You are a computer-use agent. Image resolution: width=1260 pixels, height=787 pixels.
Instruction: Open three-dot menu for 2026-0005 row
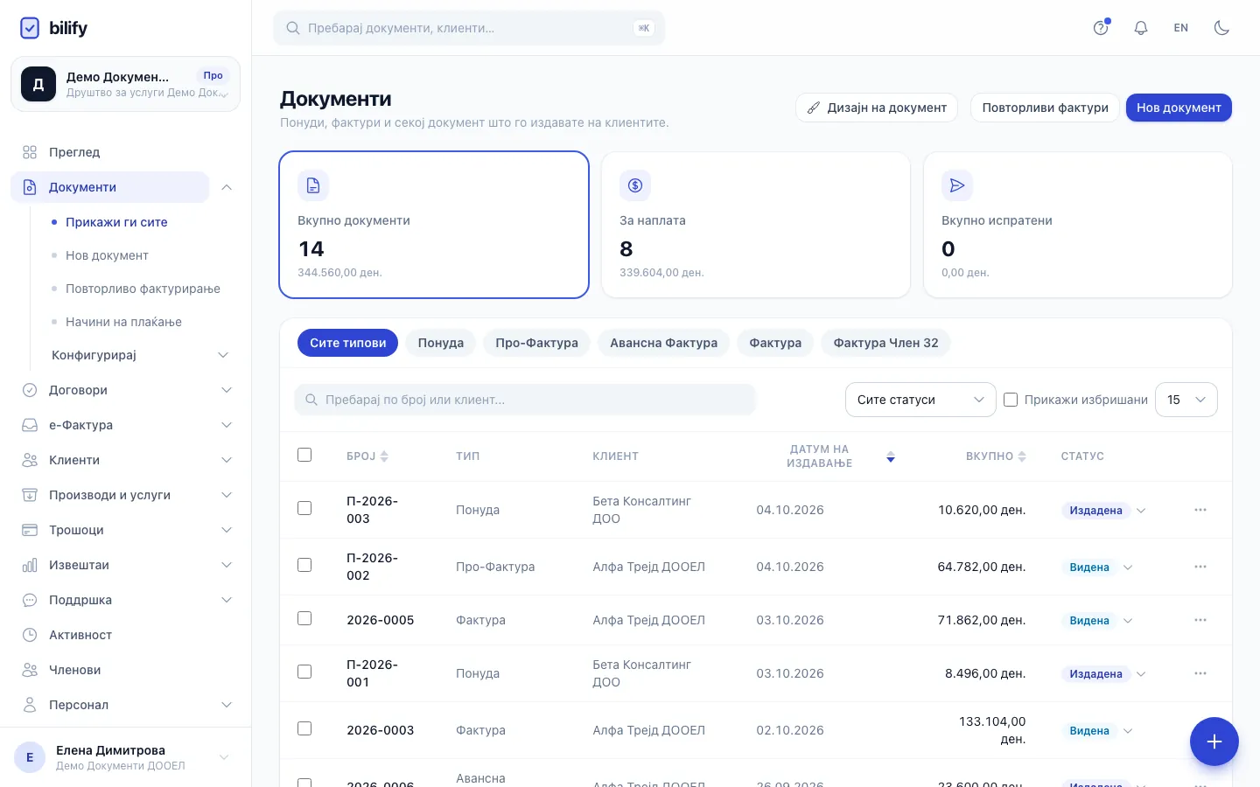tap(1200, 620)
